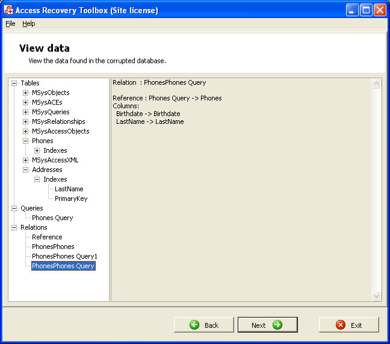
Task: Select the Queries root label
Action: (x=31, y=208)
